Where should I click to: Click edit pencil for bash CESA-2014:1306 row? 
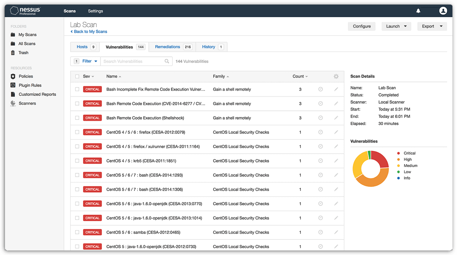pos(336,189)
